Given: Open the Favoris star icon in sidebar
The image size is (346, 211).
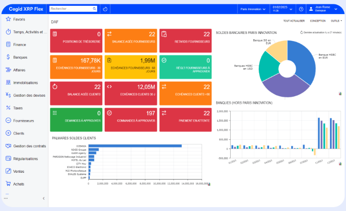Looking at the screenshot, I should 8,19.
